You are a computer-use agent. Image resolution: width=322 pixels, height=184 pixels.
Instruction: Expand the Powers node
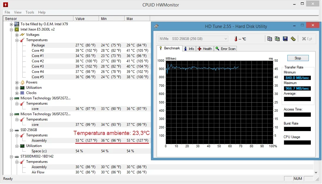[x=17, y=83]
